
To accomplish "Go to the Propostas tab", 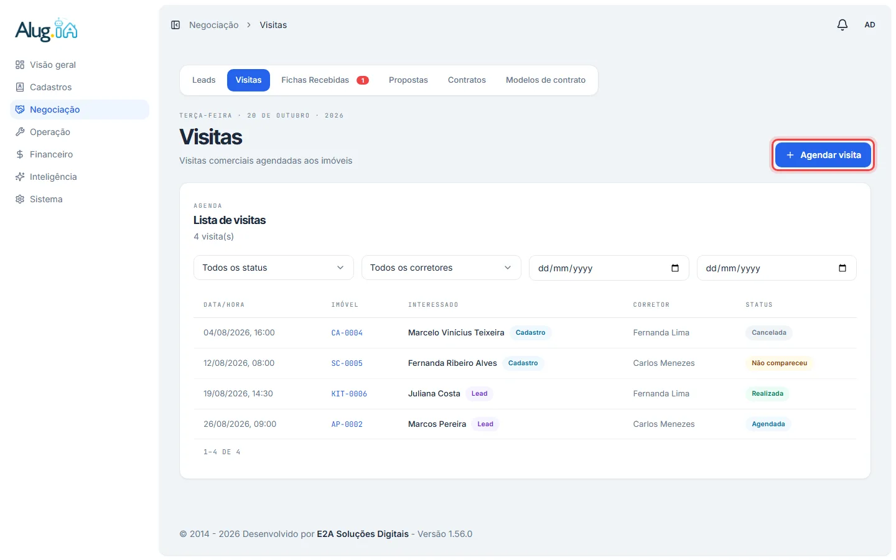I will [408, 80].
